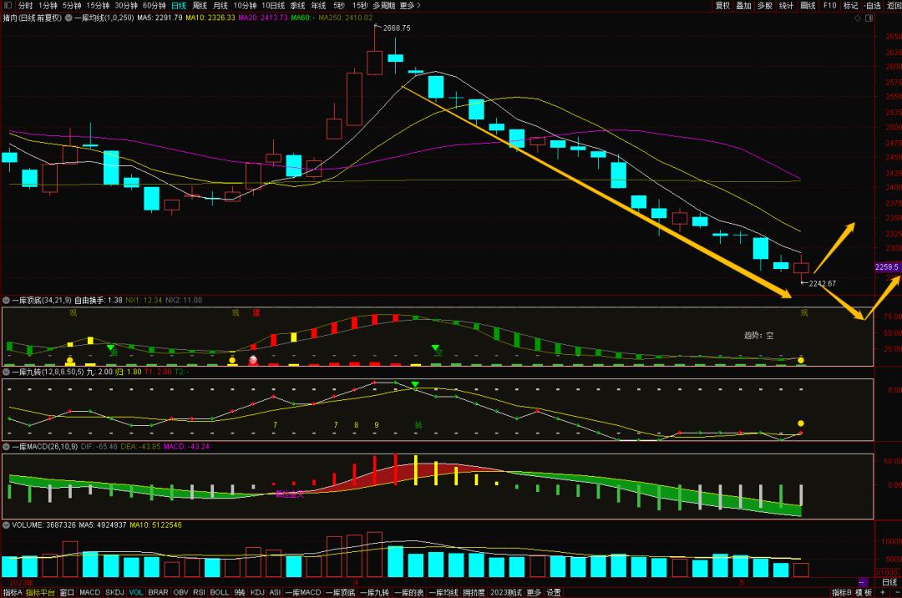This screenshot has width=902, height=598.
Task: Collapse the 一库MACD indicator panel
Action: pyautogui.click(x=7, y=447)
